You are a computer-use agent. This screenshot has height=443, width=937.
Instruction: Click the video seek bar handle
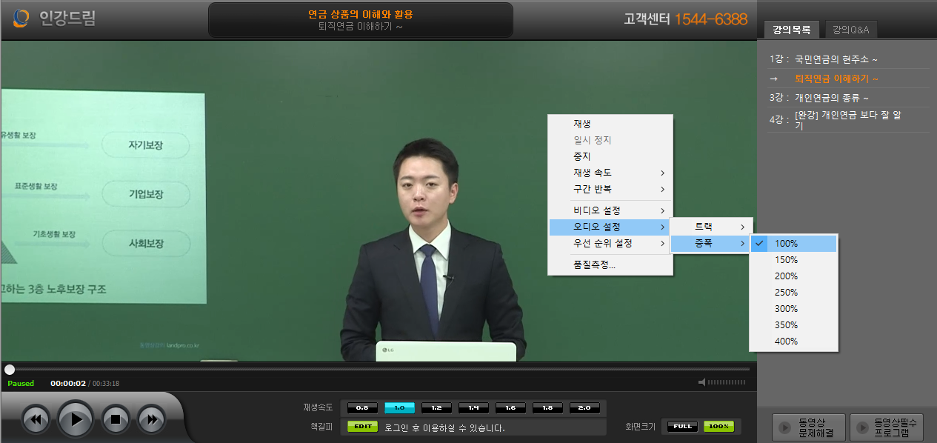point(10,369)
